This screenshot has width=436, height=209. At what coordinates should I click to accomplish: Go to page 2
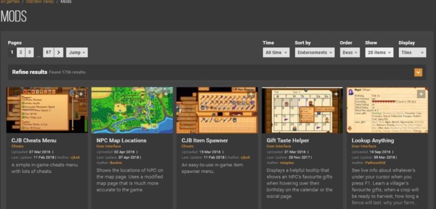point(20,52)
